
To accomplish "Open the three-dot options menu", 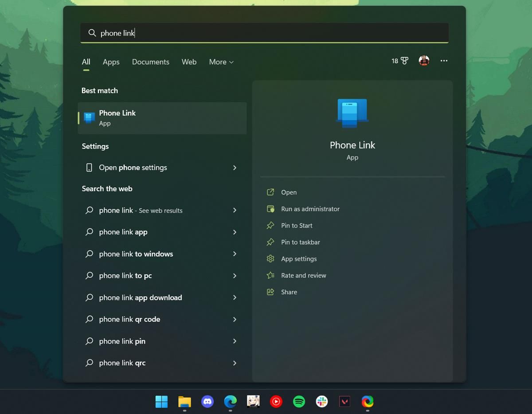I will (x=444, y=61).
